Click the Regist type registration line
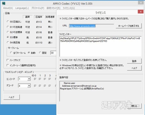Viewport: 145px width, 115px height. (82, 89)
